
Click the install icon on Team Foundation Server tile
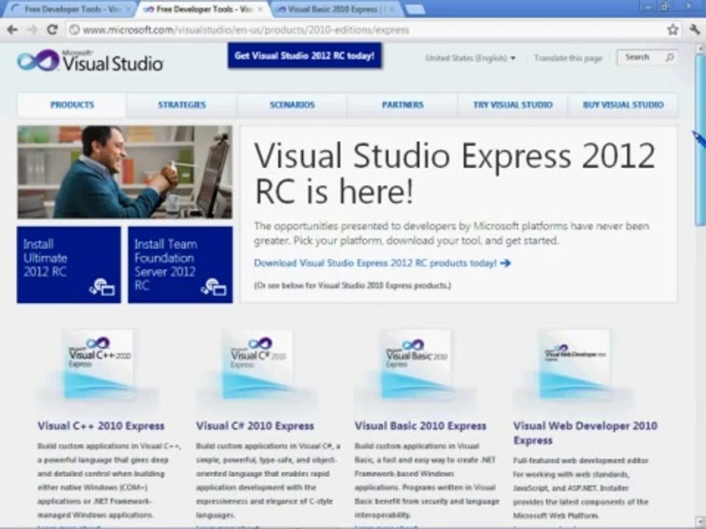point(213,287)
